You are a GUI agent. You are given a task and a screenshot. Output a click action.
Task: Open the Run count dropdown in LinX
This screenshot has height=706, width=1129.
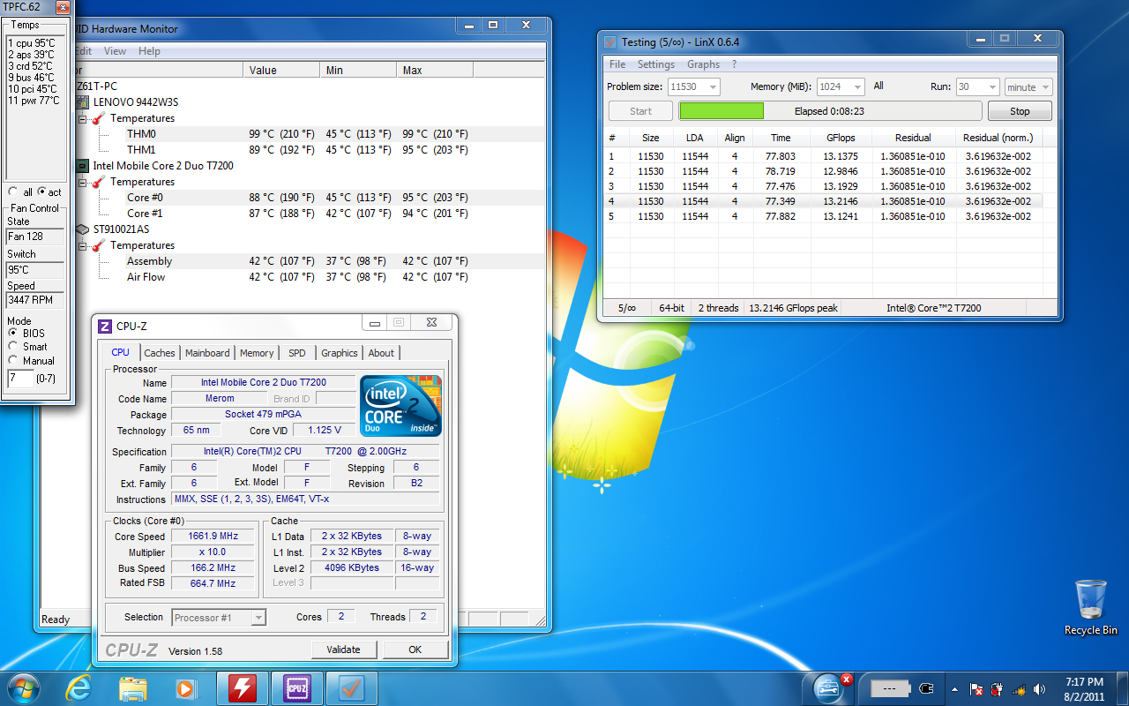[991, 86]
